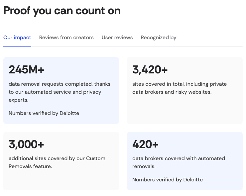Click the data removal requests completed description
The height and width of the screenshot is (196, 246).
pos(60,92)
